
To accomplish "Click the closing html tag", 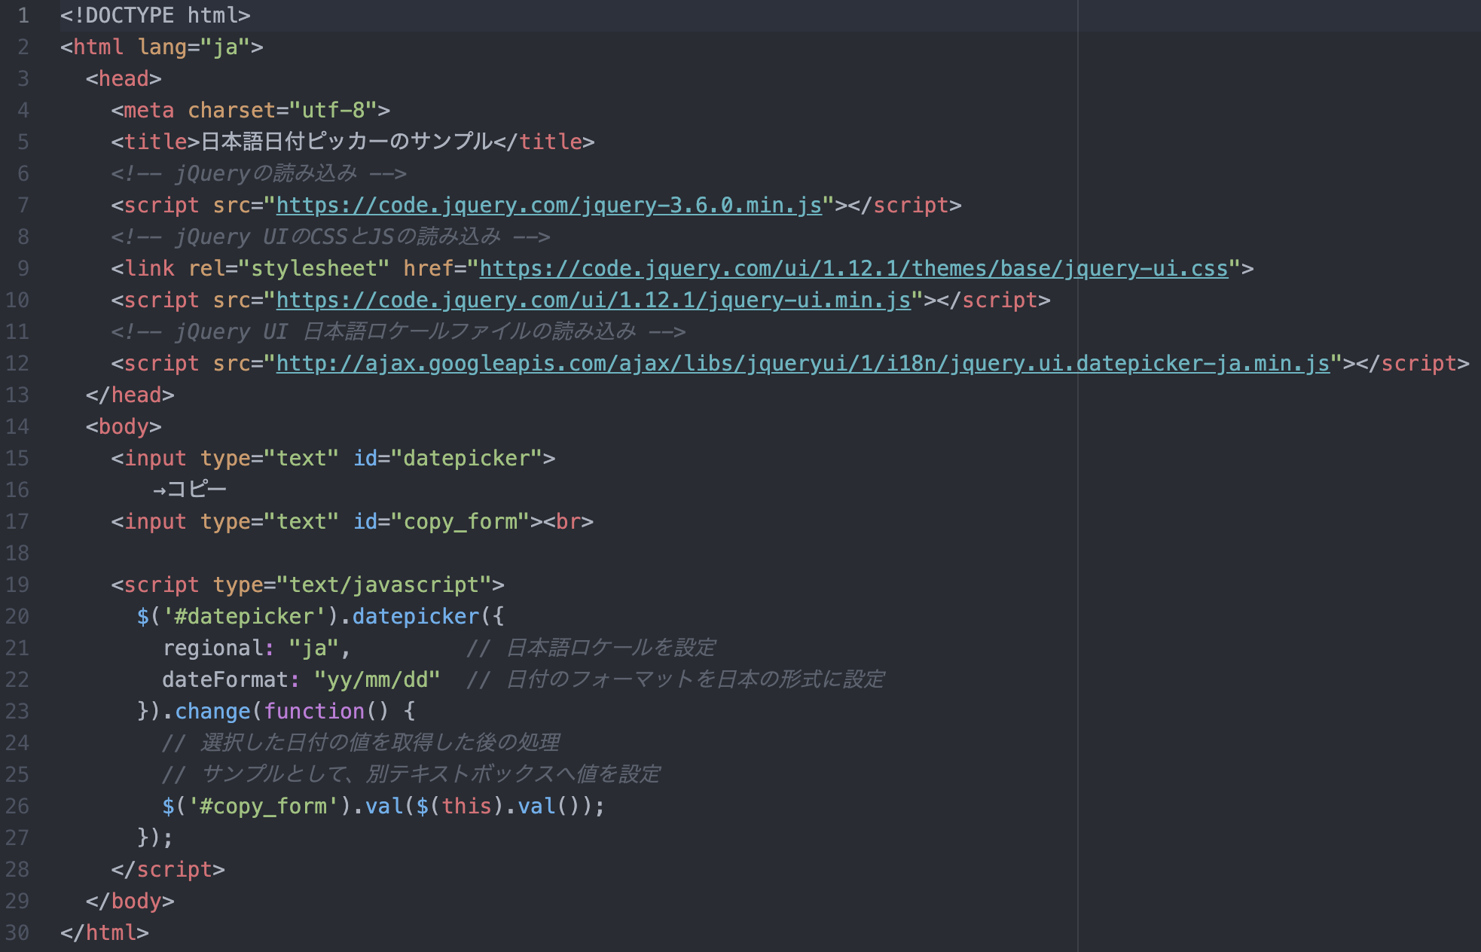I will coord(105,932).
